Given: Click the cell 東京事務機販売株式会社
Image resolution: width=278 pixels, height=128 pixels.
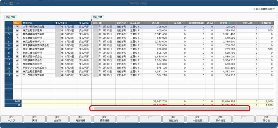Looking at the screenshot, I should click(38, 45).
